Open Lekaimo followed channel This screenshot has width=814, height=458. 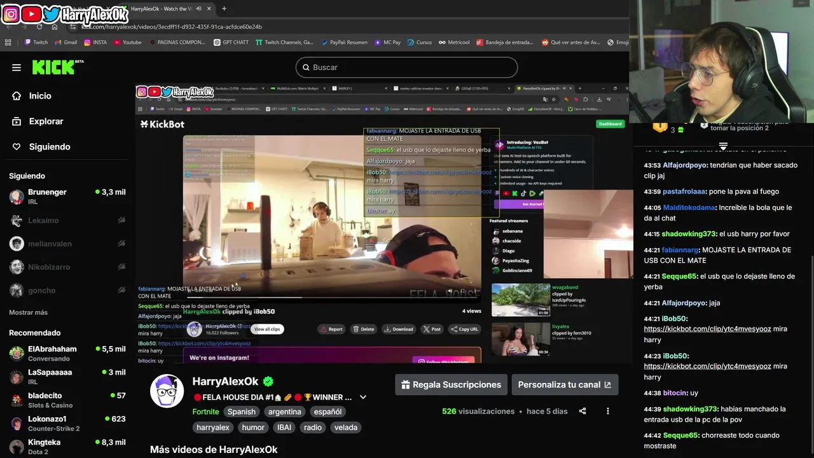pyautogui.click(x=67, y=221)
